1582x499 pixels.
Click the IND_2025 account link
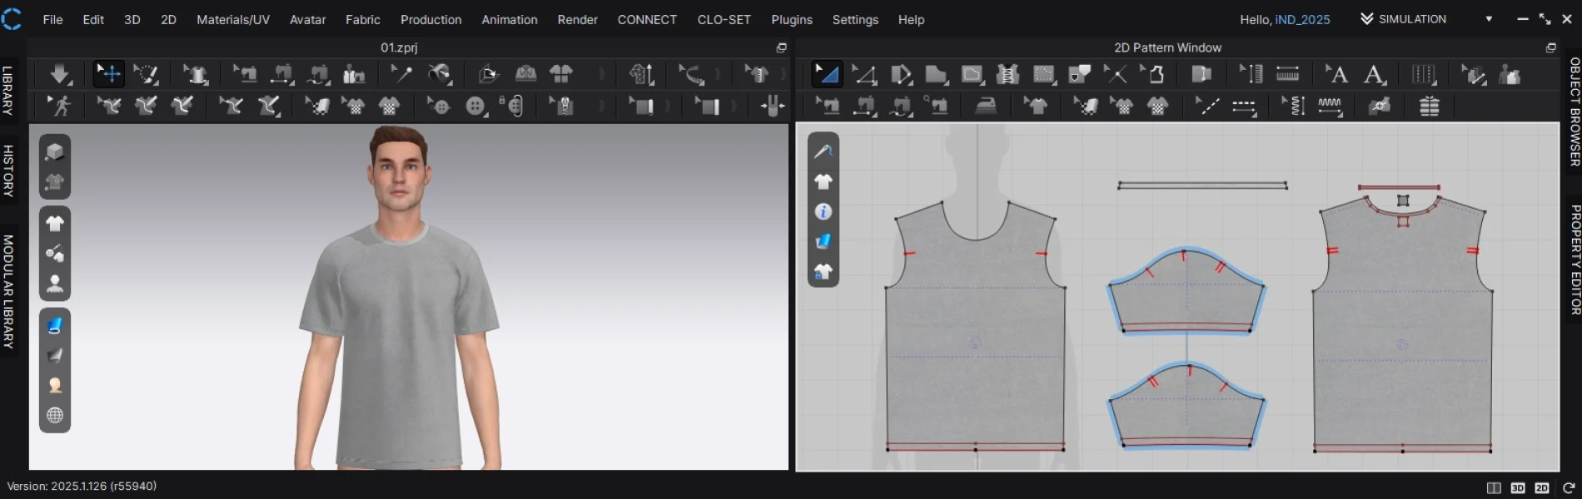pyautogui.click(x=1302, y=19)
